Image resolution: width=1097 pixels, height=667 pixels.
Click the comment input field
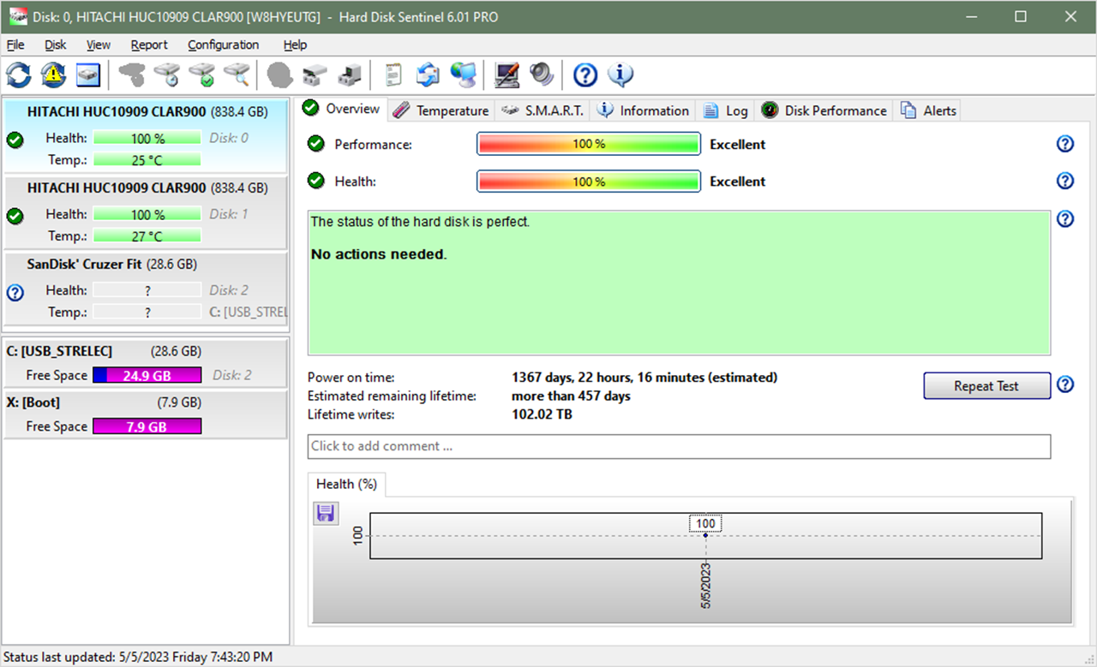(x=678, y=446)
